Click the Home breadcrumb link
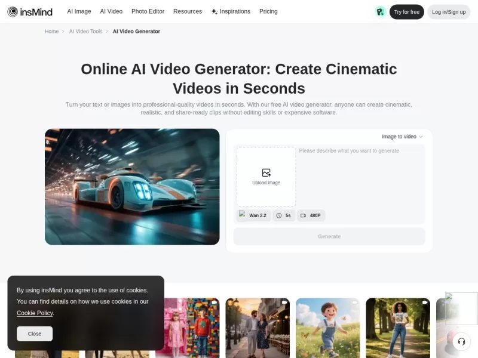Viewport: 478px width, 358px height. click(51, 31)
